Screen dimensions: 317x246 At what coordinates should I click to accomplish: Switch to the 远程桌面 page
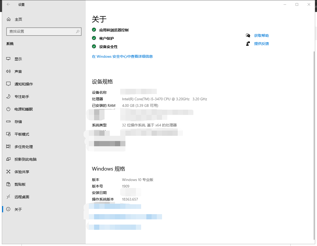tap(44, 197)
